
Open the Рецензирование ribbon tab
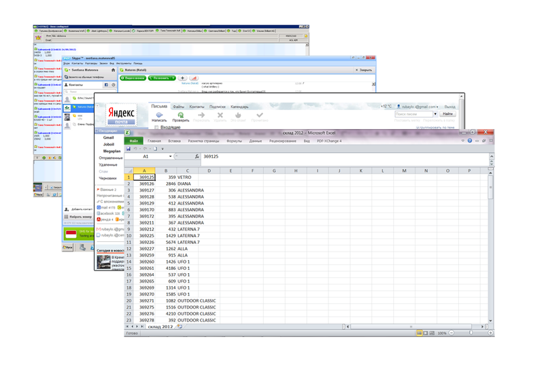[283, 141]
